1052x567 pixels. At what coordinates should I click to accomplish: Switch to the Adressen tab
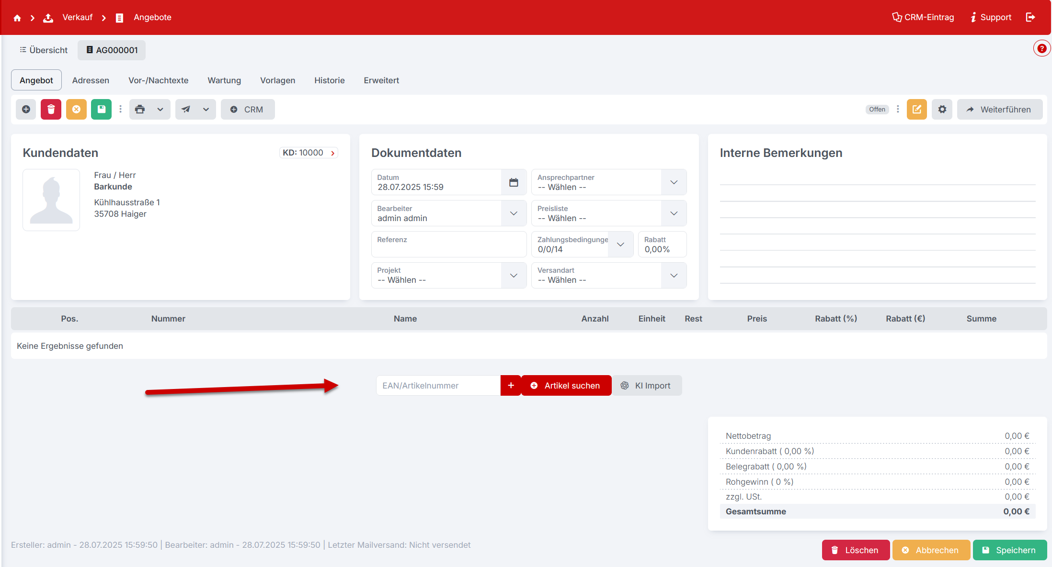91,80
